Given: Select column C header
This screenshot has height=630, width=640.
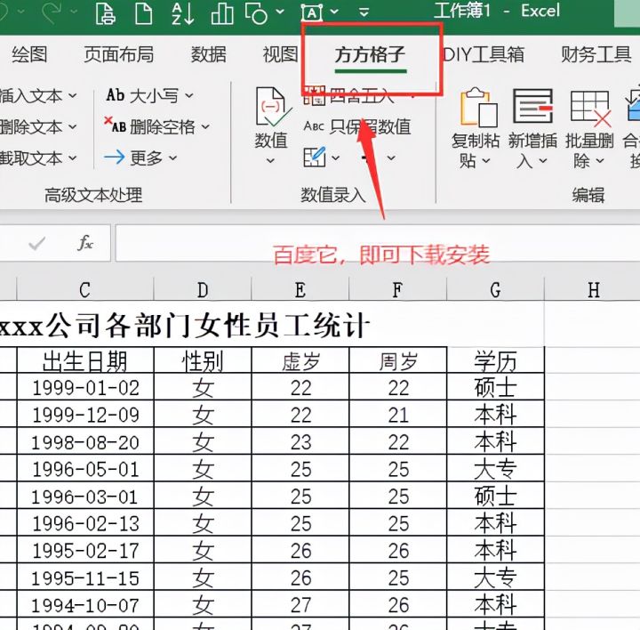Looking at the screenshot, I should point(85,290).
